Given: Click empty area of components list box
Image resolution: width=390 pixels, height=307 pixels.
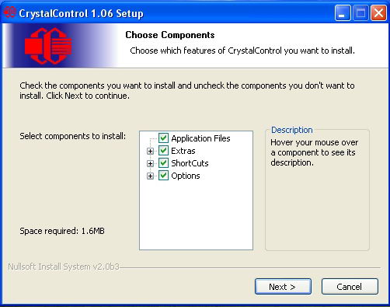Looking at the screenshot, I should tap(196, 215).
